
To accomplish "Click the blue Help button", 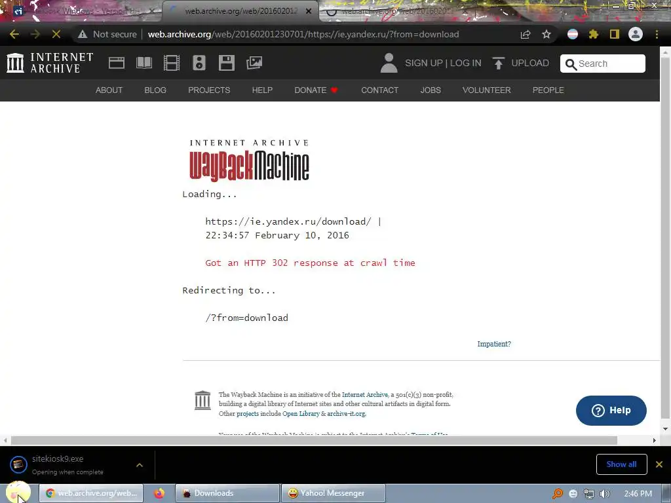I will tap(611, 411).
